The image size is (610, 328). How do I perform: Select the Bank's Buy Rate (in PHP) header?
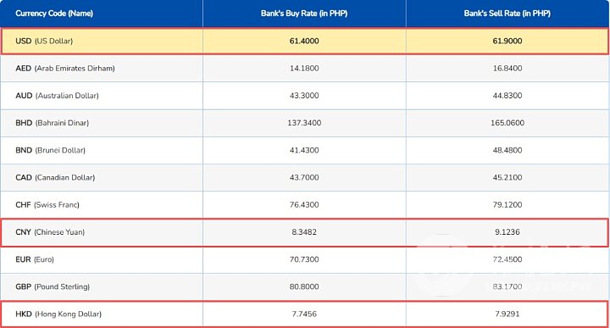pos(304,14)
